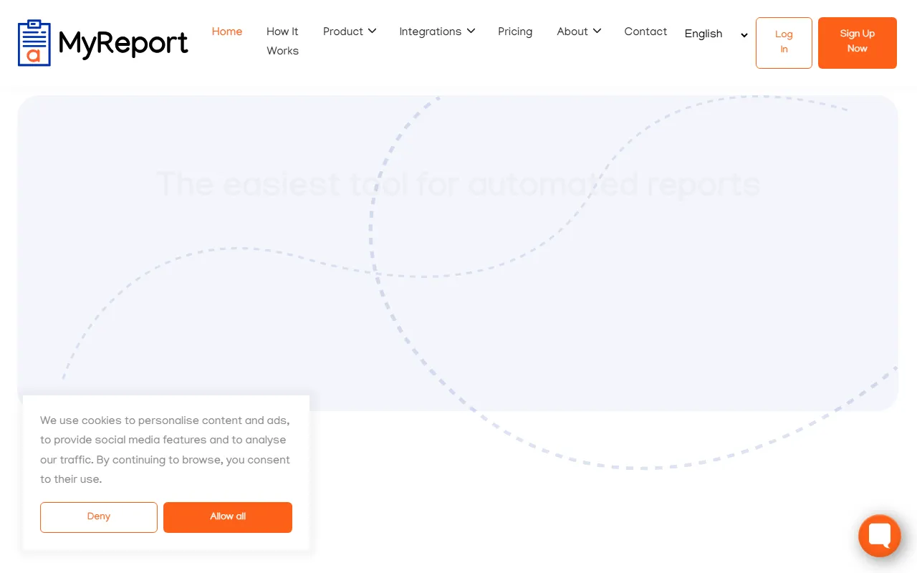Open the Contact page

pos(645,32)
